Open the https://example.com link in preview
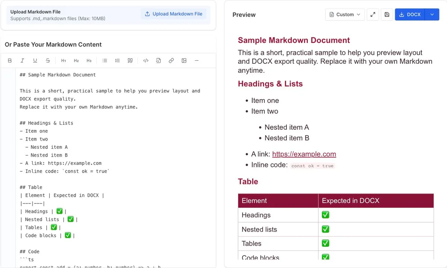Image resolution: width=447 pixels, height=268 pixels. 304,154
